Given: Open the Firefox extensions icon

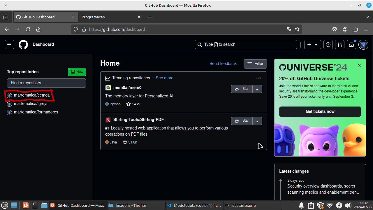Looking at the screenshot, I should pos(356,29).
